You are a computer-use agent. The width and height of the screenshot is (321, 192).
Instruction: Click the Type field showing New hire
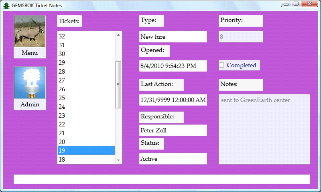point(173,37)
